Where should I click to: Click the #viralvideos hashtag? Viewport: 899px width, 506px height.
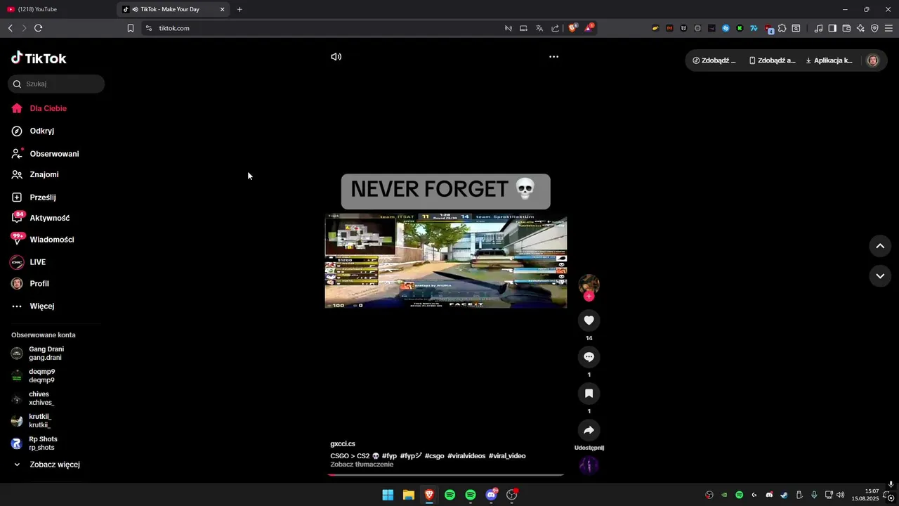coord(466,456)
